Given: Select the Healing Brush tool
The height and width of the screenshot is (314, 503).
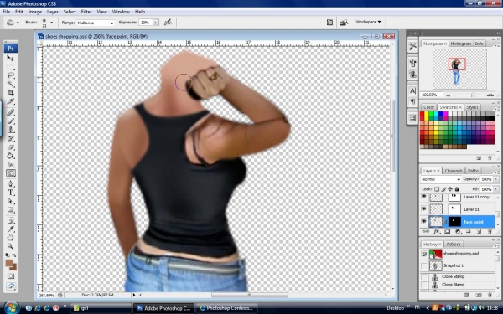Looking at the screenshot, I should tap(11, 112).
